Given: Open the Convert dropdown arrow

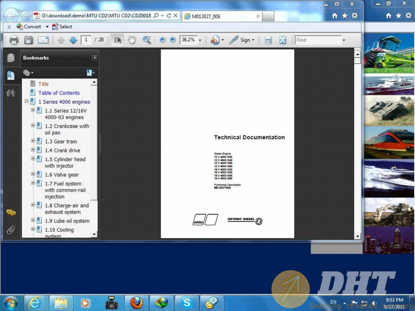Looking at the screenshot, I should click(47, 27).
